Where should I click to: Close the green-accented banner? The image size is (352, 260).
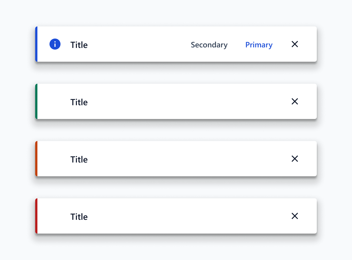click(295, 101)
